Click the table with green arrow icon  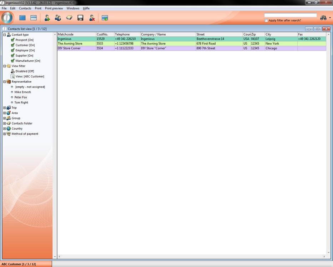pyautogui.click(x=105, y=18)
